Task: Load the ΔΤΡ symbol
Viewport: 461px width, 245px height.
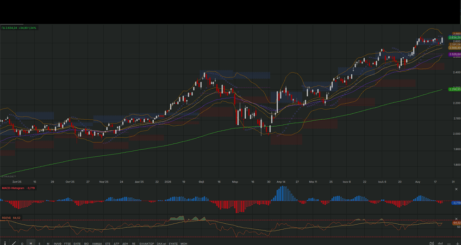Action: click(x=117, y=244)
